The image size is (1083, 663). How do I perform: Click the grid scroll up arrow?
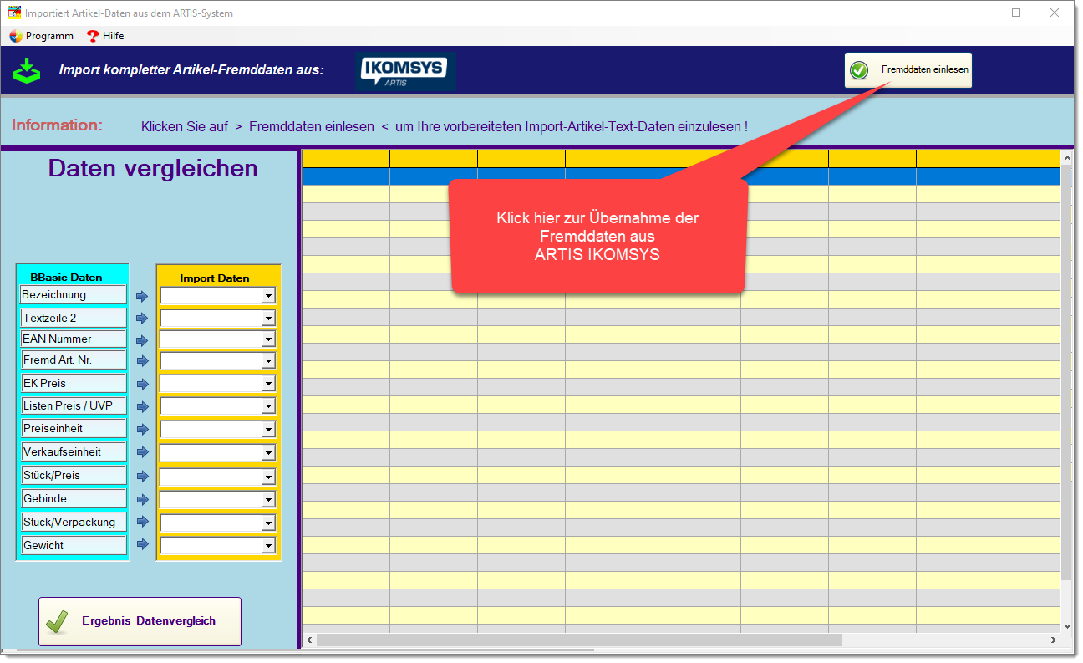point(1066,156)
